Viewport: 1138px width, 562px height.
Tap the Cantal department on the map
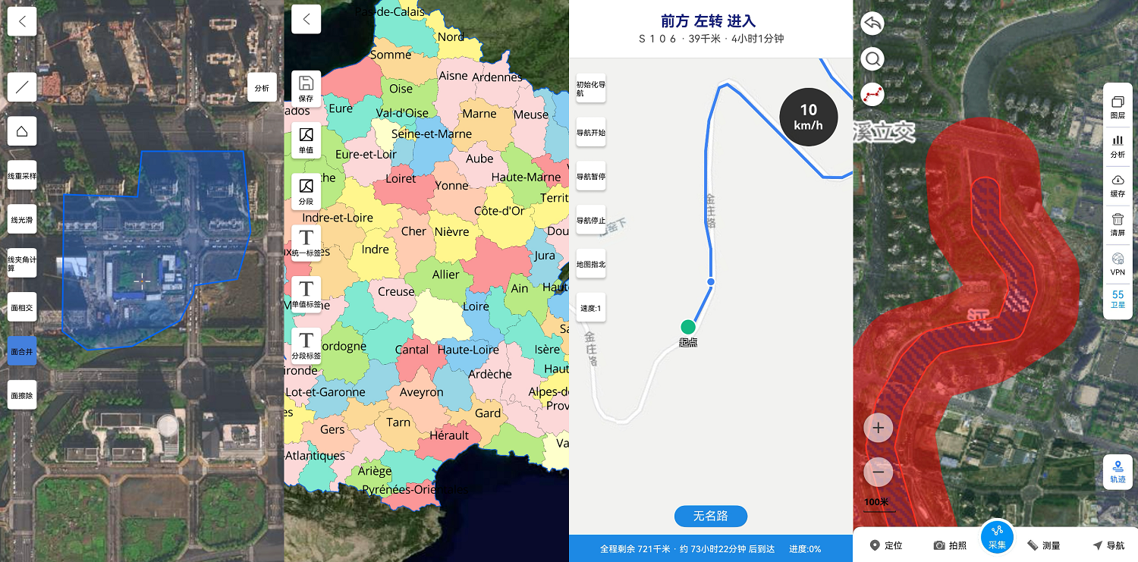[x=412, y=350]
